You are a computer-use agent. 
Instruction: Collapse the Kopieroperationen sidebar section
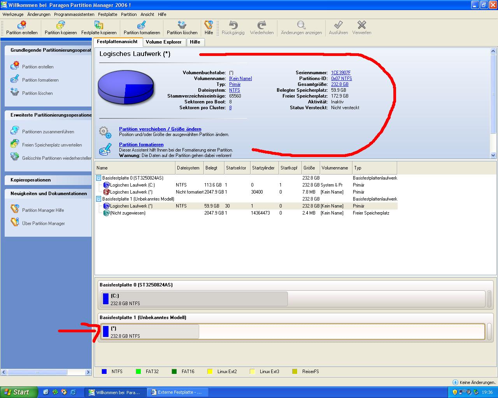(48, 180)
